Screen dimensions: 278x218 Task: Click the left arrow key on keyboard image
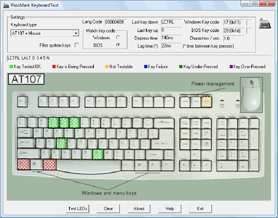(x=185, y=165)
